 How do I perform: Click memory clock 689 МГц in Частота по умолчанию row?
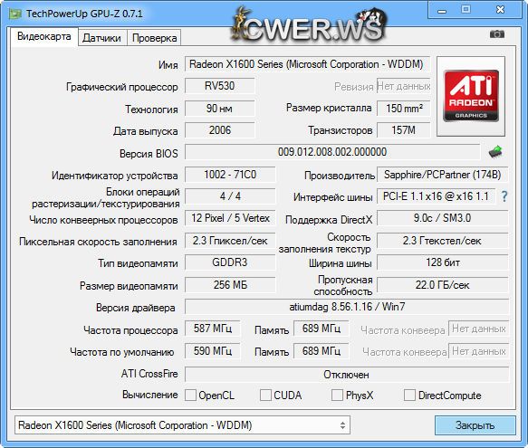tap(322, 351)
